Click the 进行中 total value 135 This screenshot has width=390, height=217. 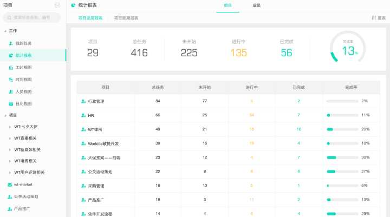238,52
